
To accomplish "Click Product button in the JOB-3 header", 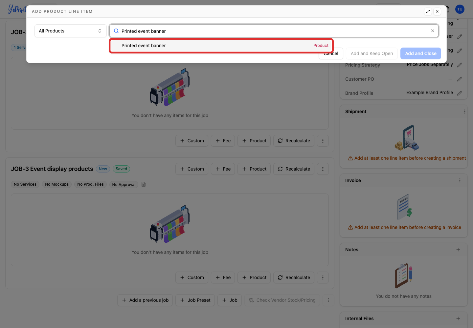I will pyautogui.click(x=254, y=169).
